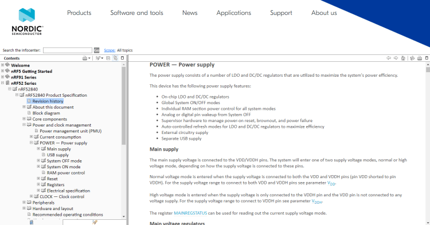Screen dimensions: 430x225
Task: Open the Block diagram topic
Action: pos(46,113)
